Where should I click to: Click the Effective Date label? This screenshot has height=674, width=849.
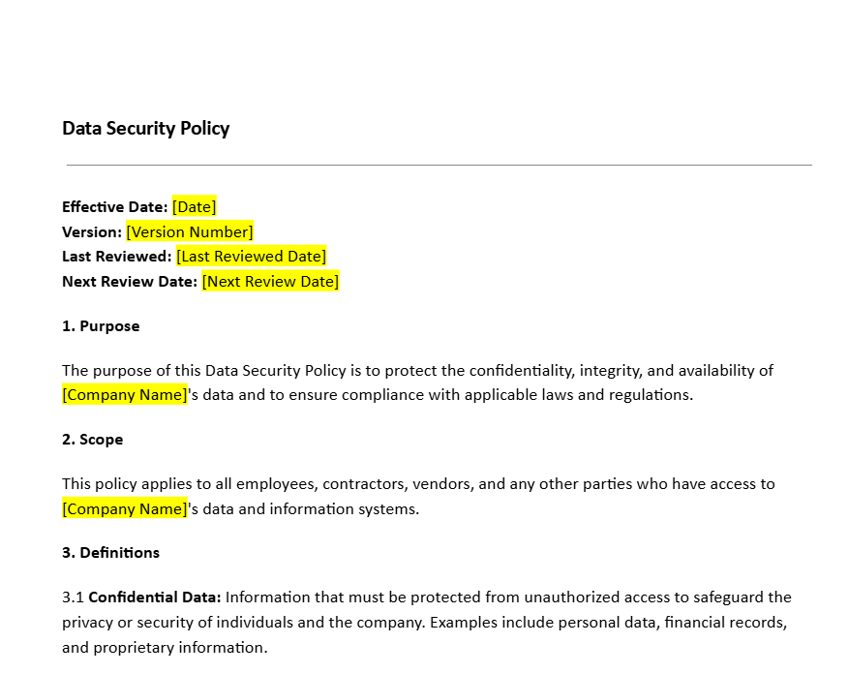[x=115, y=207]
